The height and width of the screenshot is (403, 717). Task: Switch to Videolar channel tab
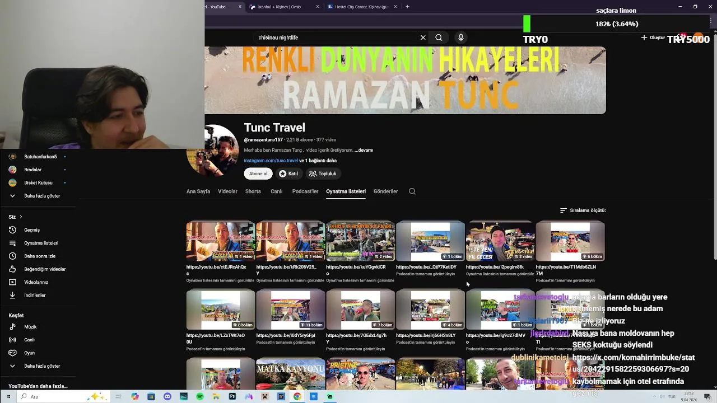227,191
